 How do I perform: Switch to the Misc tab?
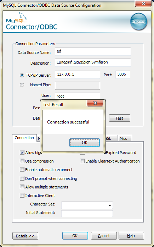(x=125, y=138)
